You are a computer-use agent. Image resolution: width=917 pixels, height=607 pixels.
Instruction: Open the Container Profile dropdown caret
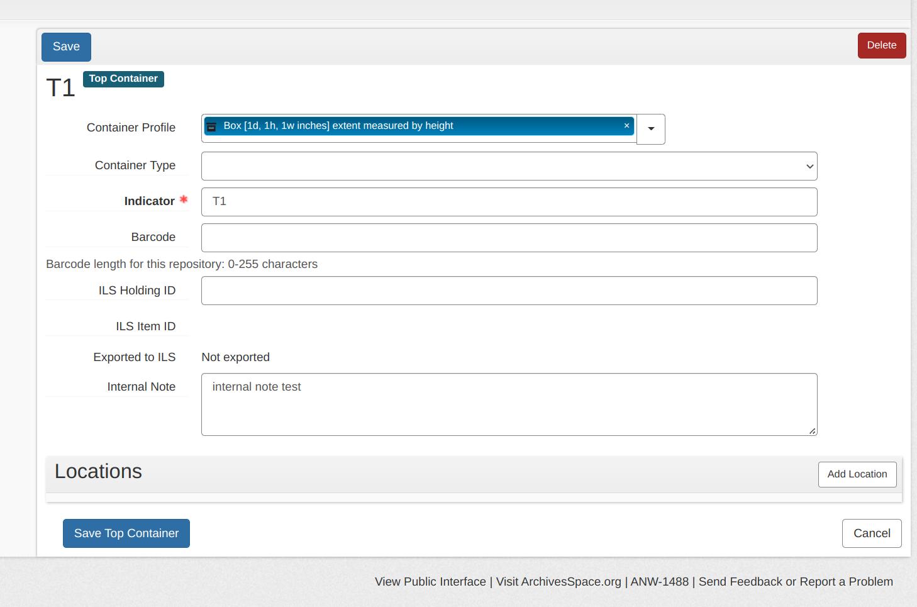coord(651,129)
